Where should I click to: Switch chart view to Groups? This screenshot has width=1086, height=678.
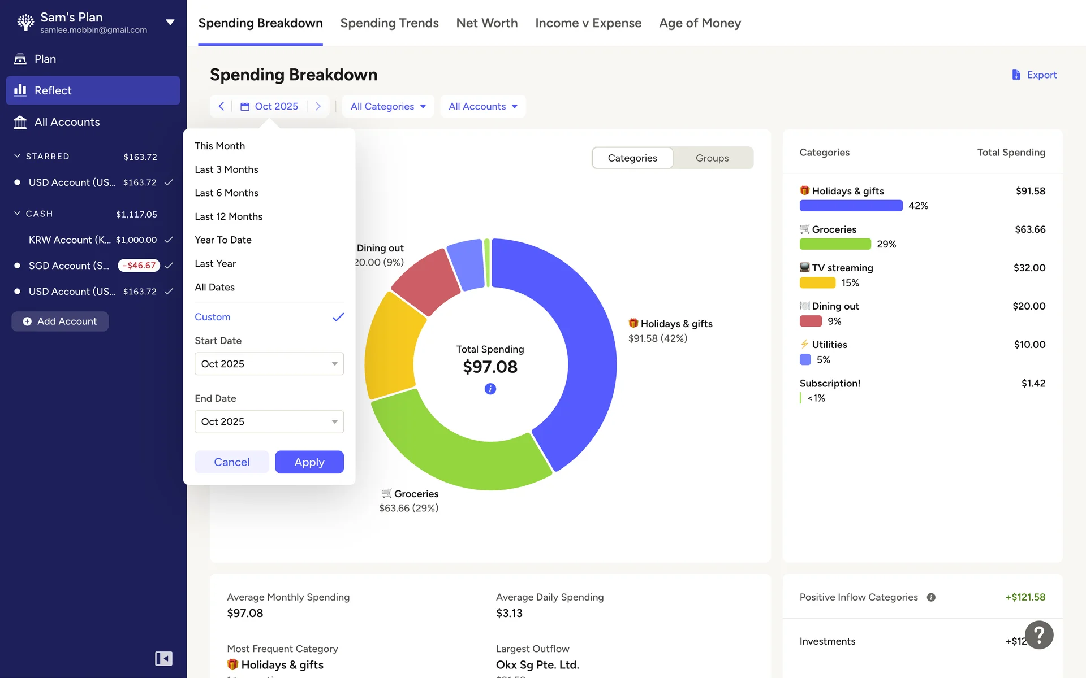click(712, 158)
